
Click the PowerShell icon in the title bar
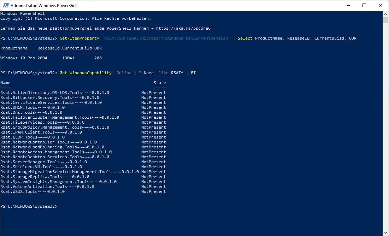point(6,6)
